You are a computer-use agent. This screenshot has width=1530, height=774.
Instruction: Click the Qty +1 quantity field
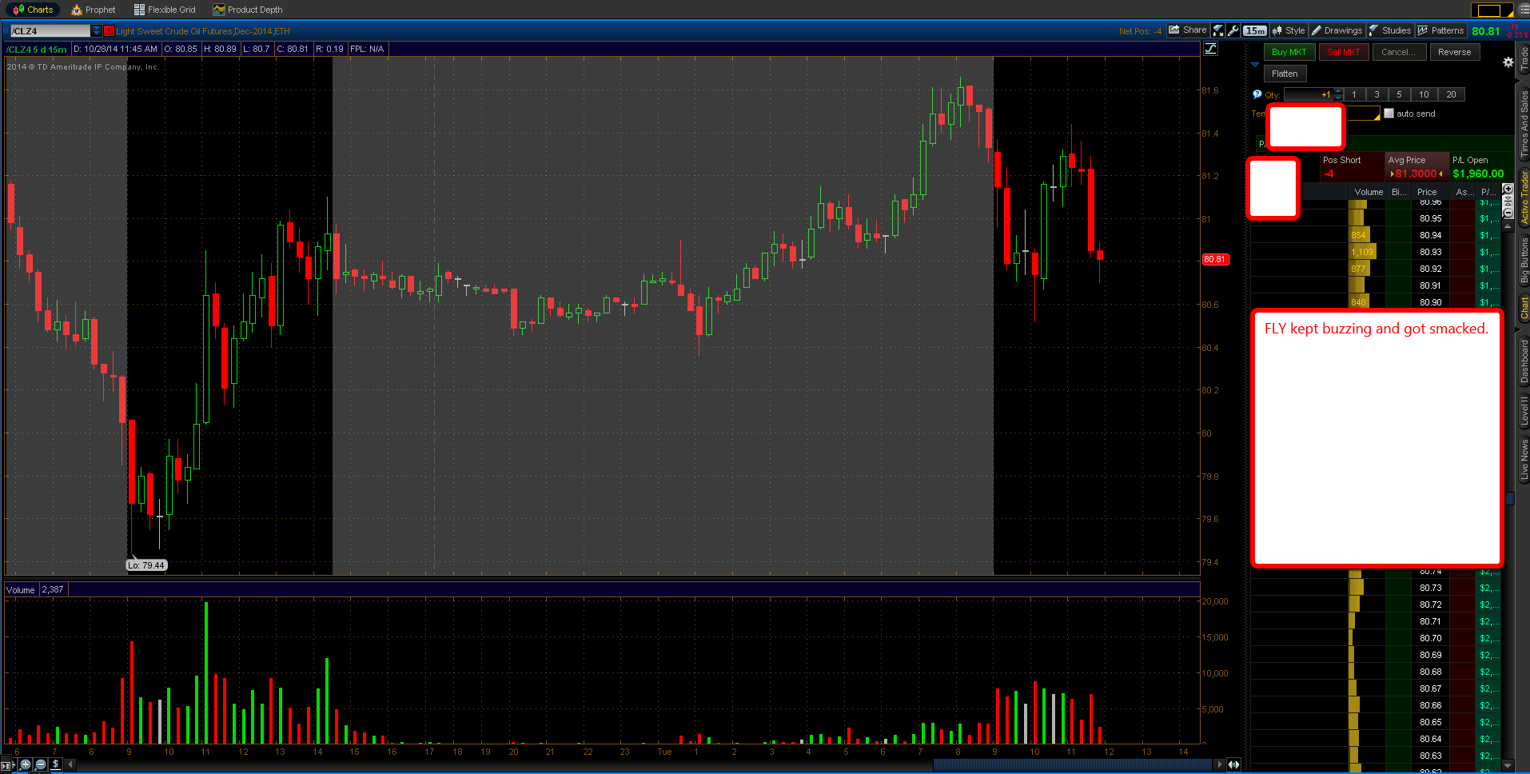[1309, 94]
